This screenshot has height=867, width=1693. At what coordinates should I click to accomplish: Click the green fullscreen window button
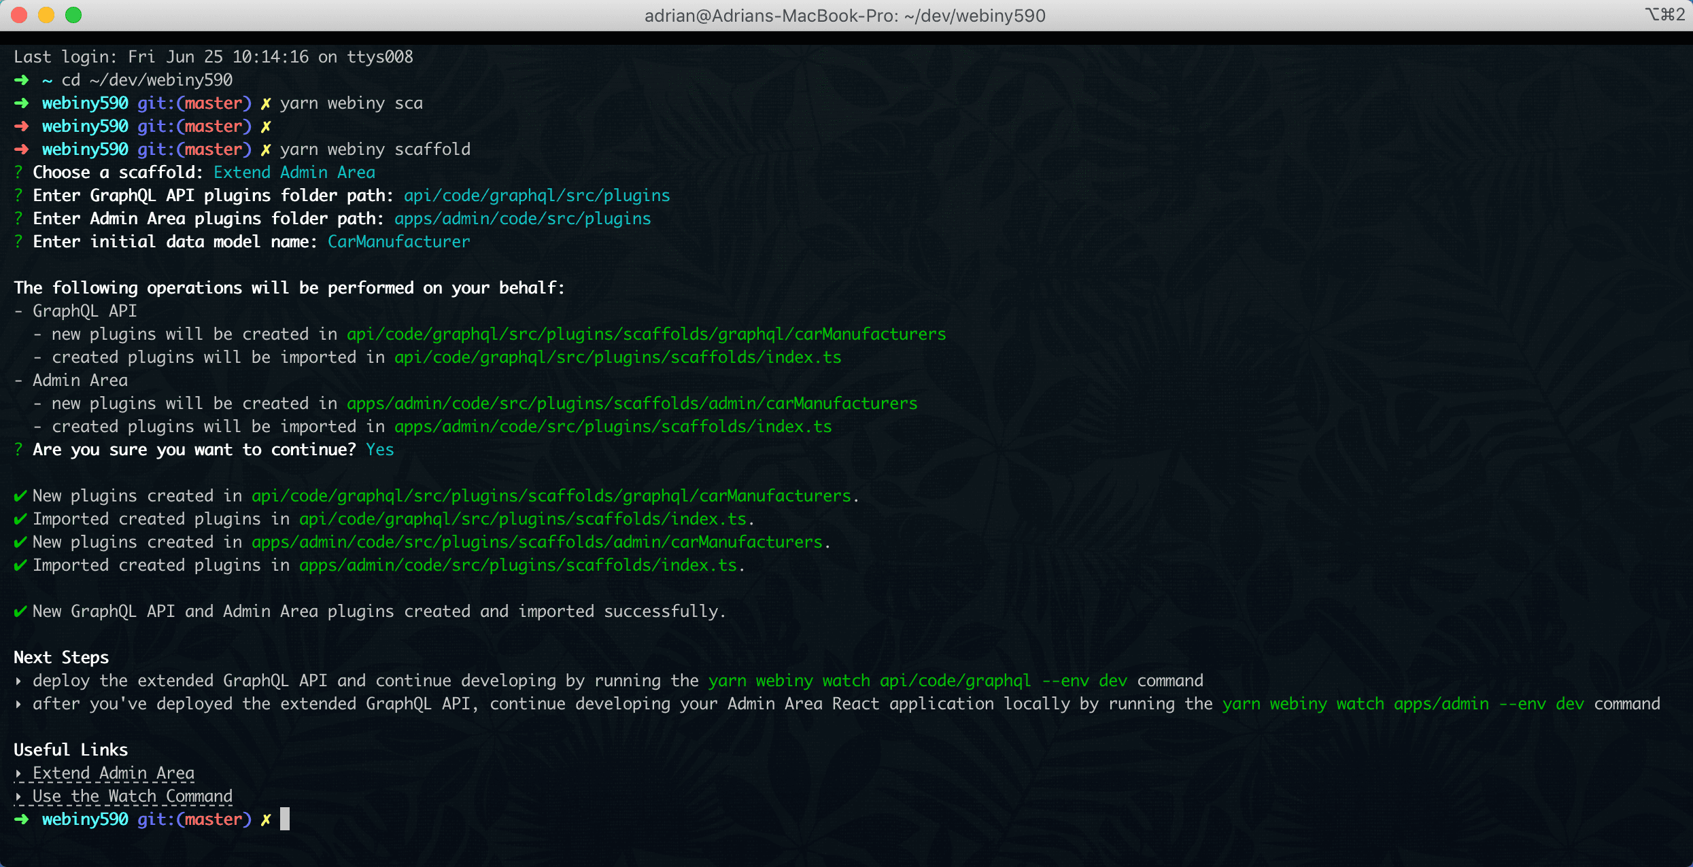pyautogui.click(x=73, y=15)
